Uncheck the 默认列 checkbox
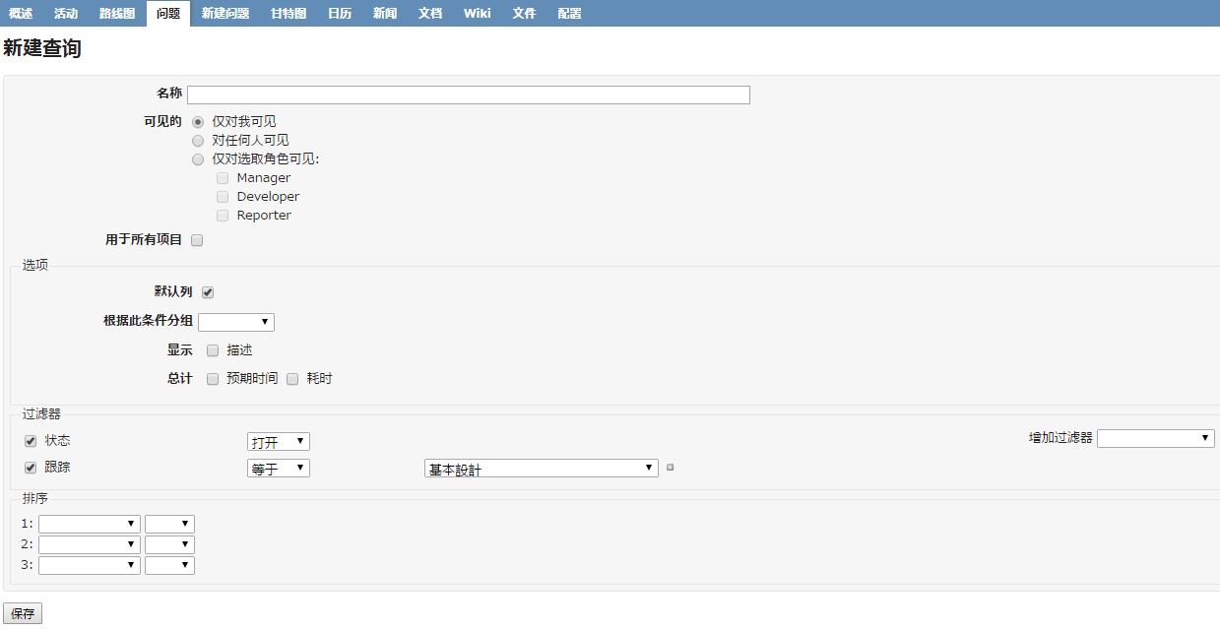The image size is (1220, 630). pos(208,292)
